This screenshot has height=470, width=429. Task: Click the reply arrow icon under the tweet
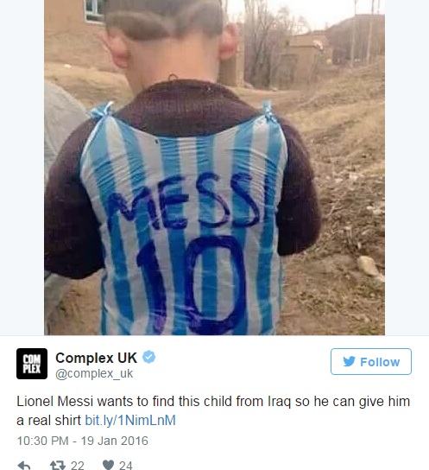24,466
